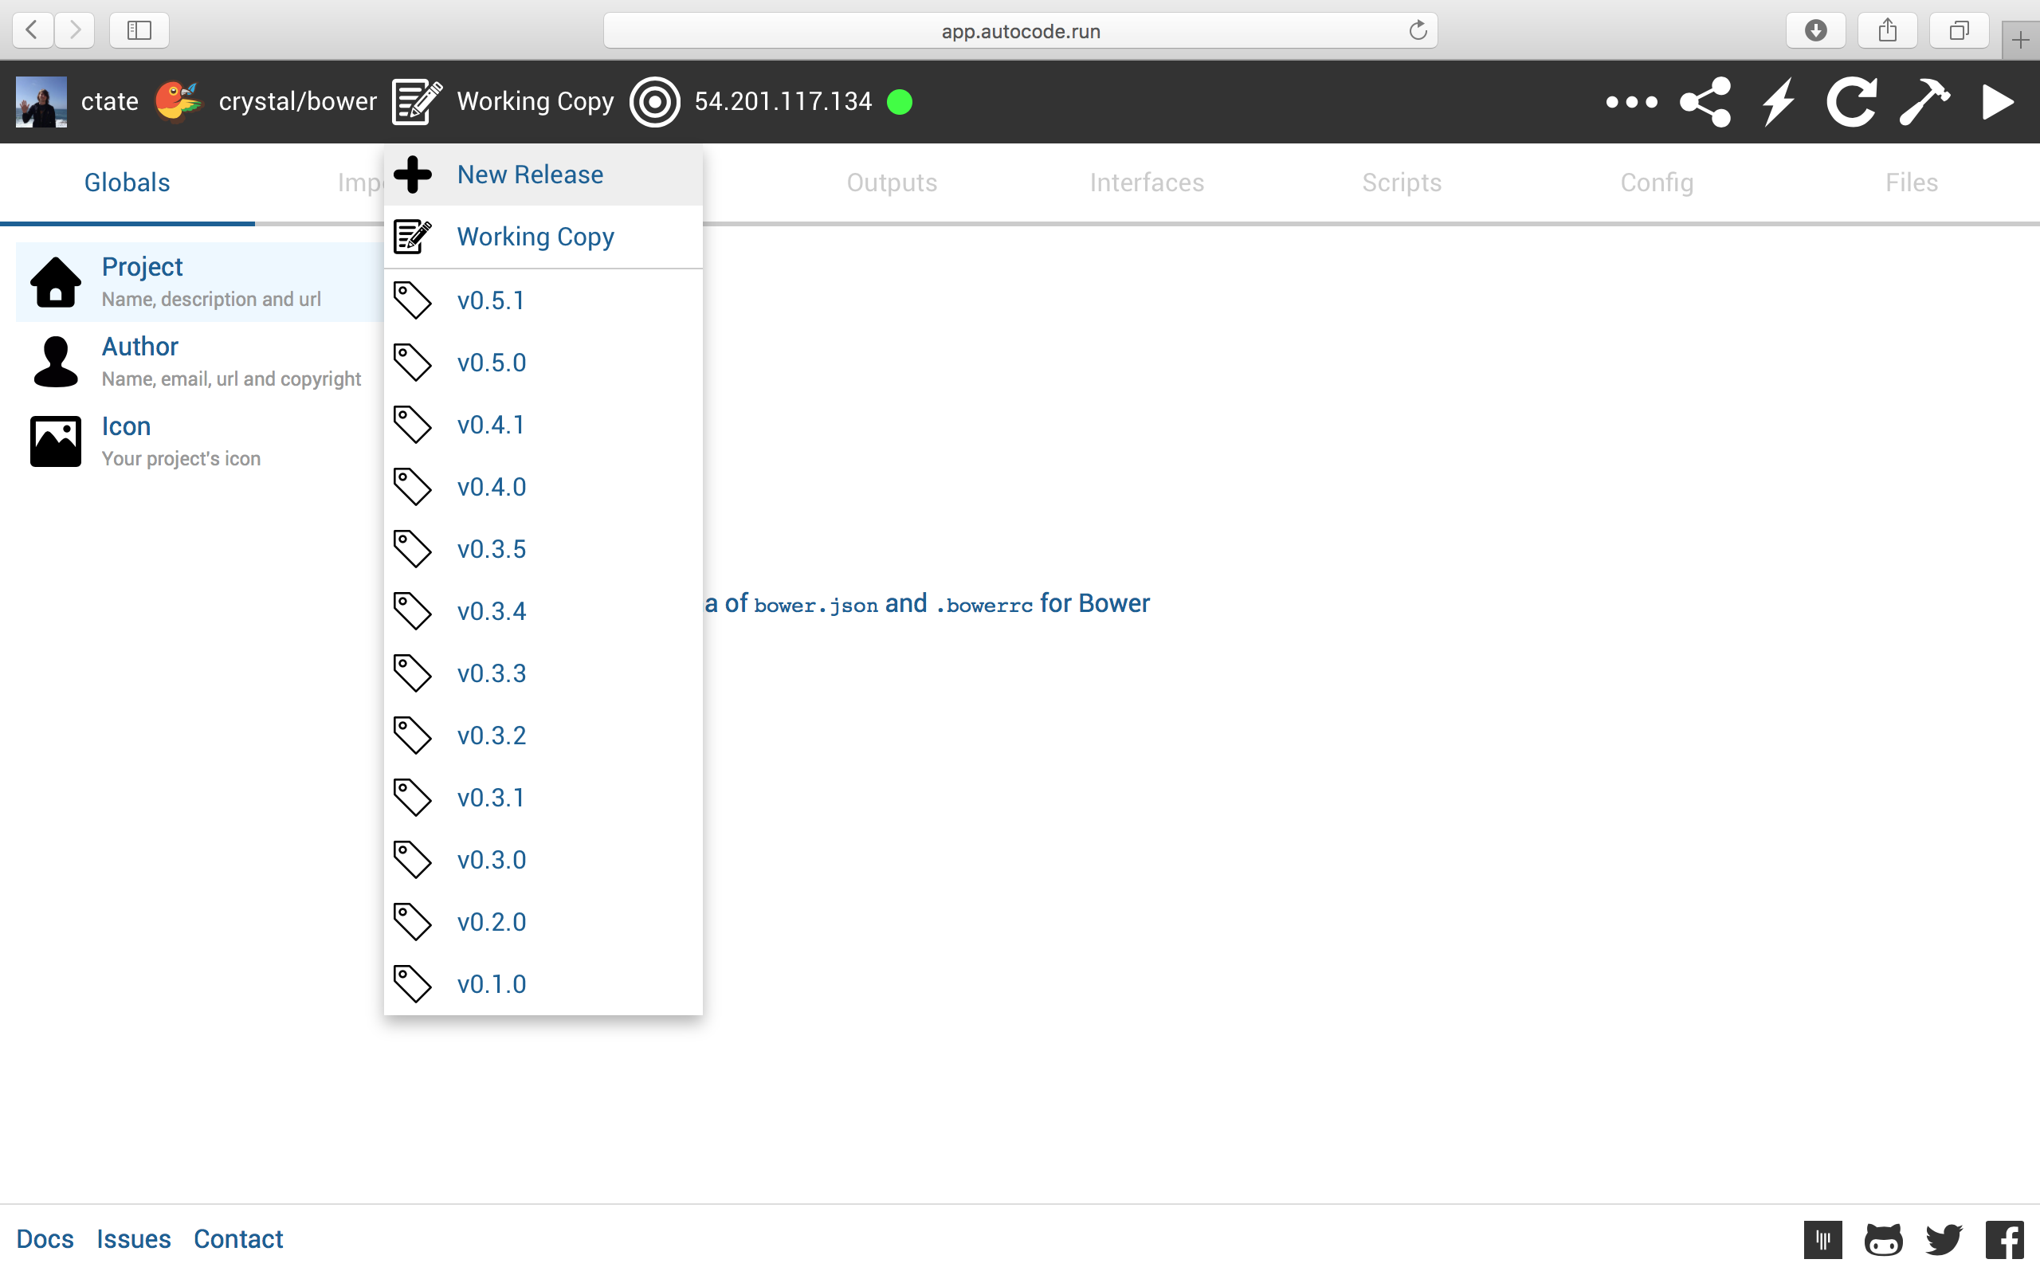Click the green connection status dot
Image resolution: width=2040 pixels, height=1275 pixels.
click(900, 102)
